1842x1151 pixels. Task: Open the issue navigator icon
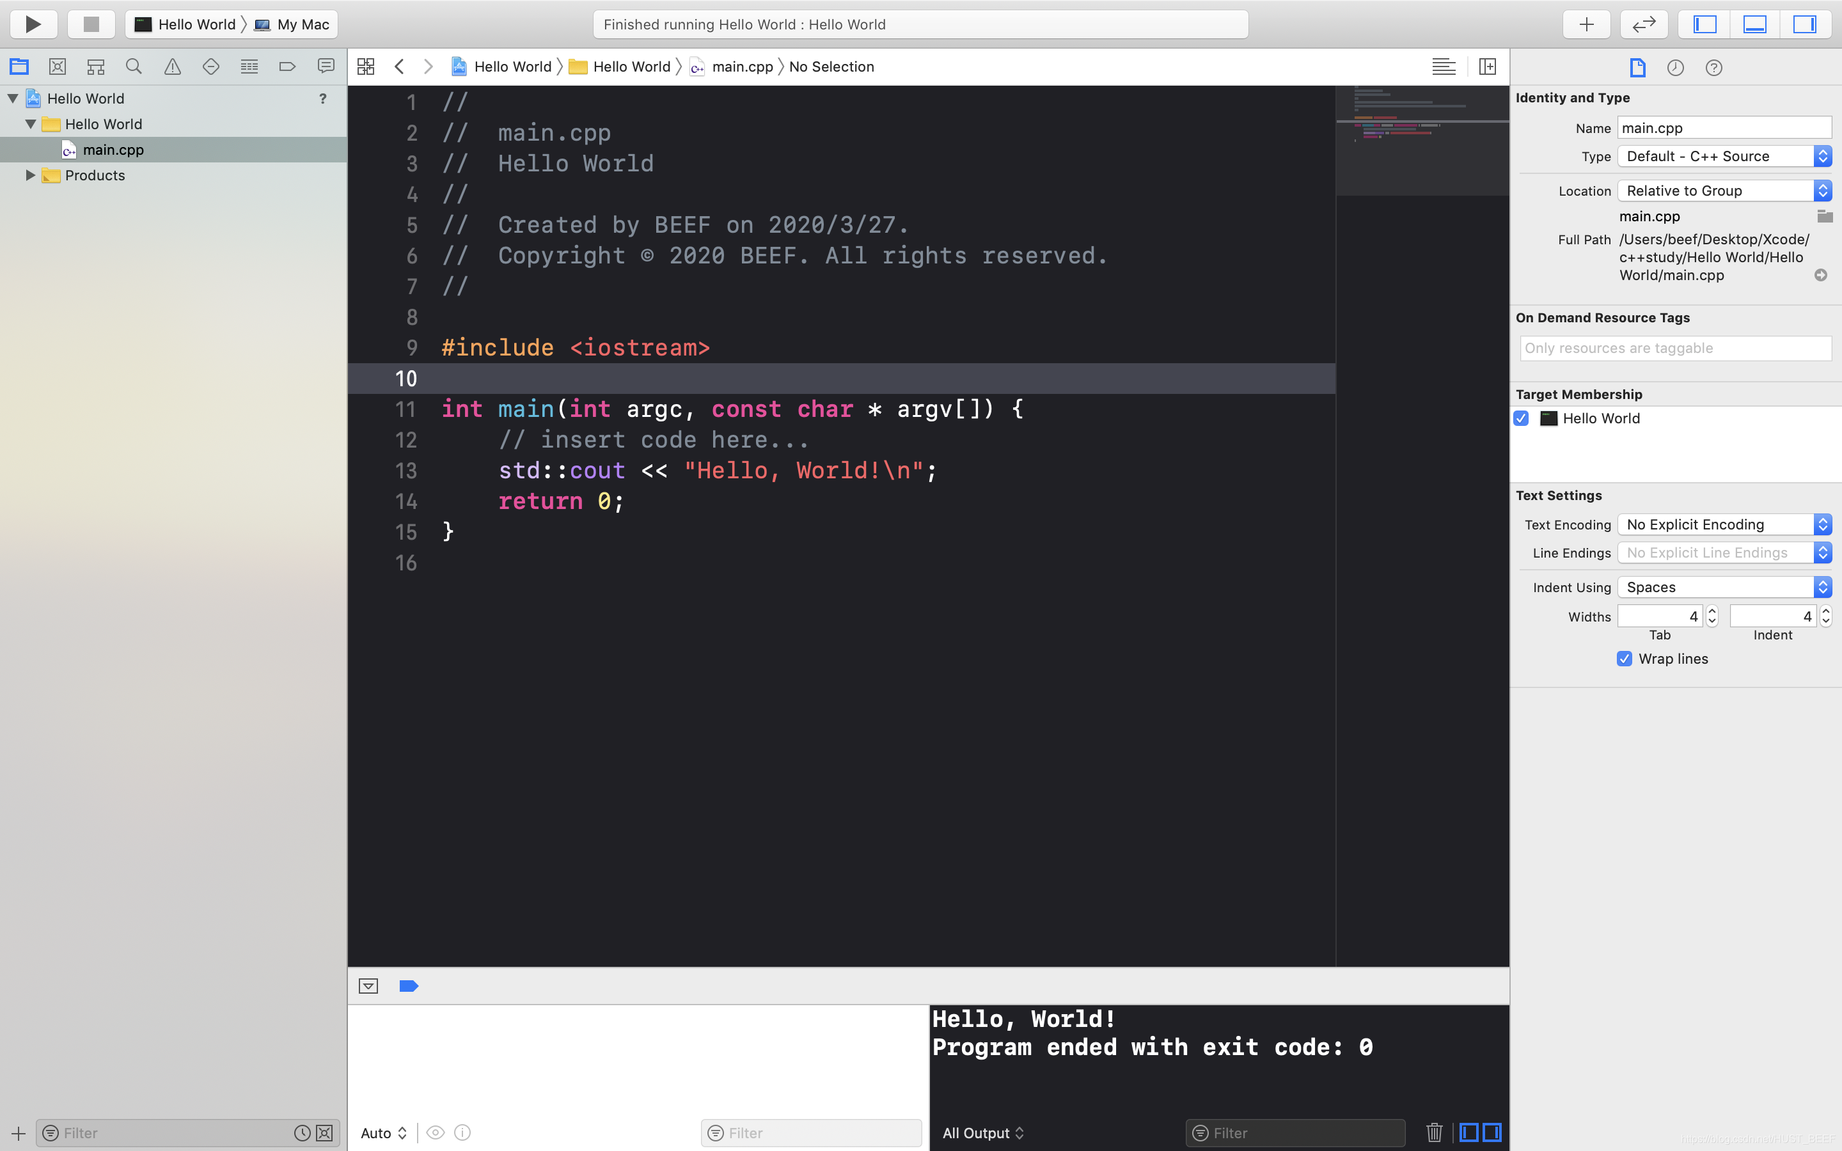point(173,67)
